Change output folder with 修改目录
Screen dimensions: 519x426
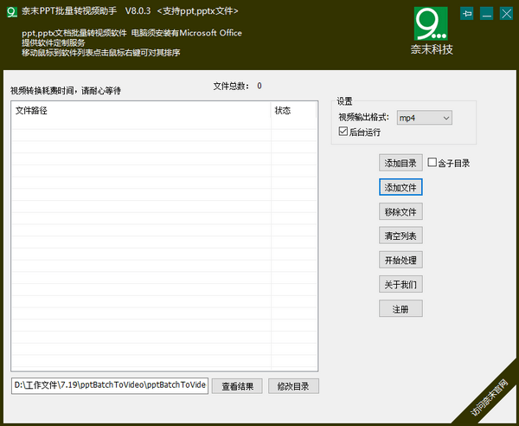pos(293,386)
